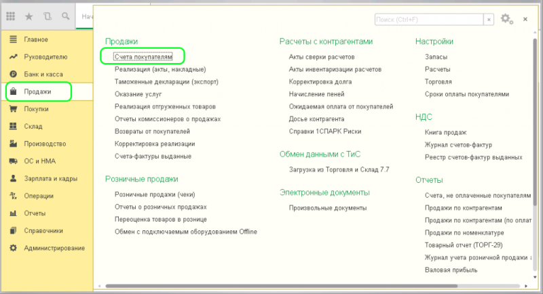Open Валовая прибыль report
543x294 pixels.
click(451, 270)
